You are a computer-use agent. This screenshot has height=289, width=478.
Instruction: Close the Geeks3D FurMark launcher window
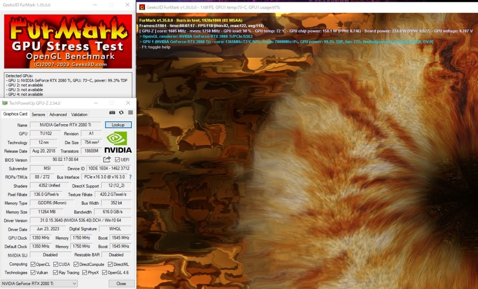click(x=127, y=5)
